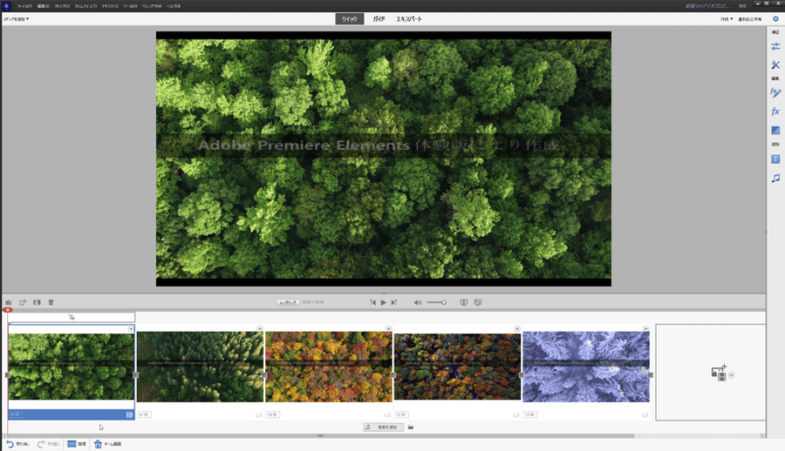Screen dimensions: 785x451
Task: Select the dark pine forest clip thumbnail
Action: [200, 367]
